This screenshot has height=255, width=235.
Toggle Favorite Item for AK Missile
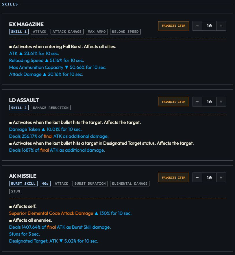click(173, 178)
